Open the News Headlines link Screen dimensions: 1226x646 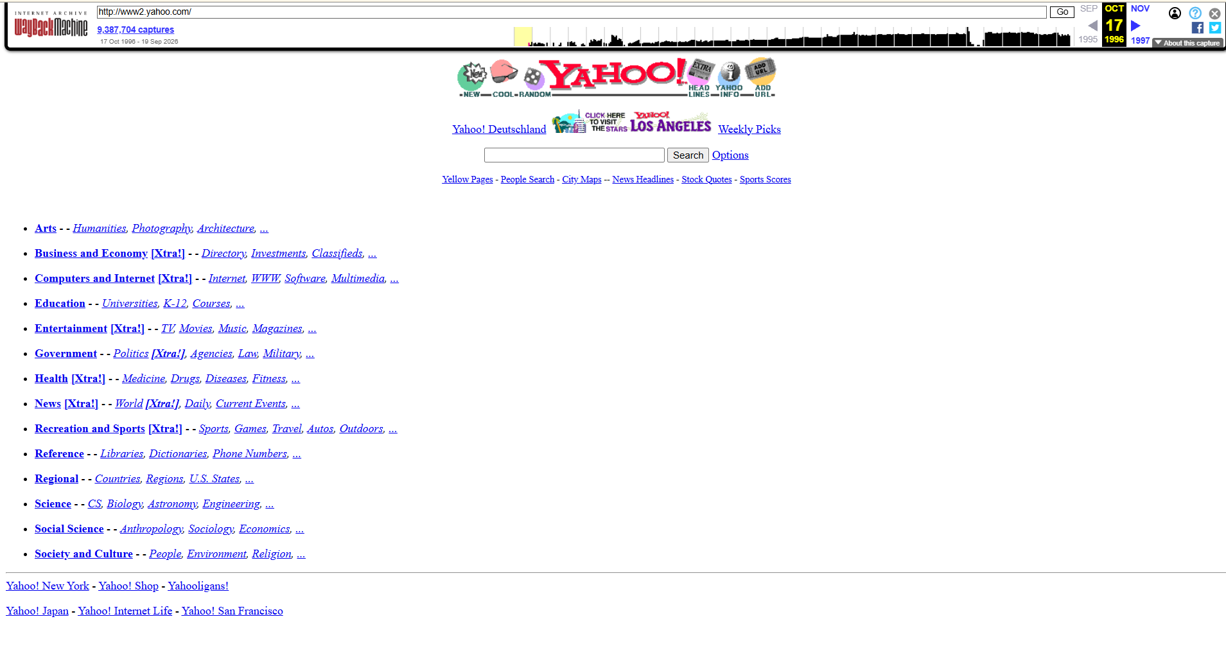coord(643,179)
